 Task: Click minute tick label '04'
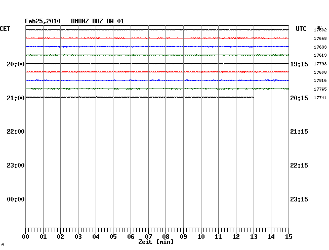point(96,237)
